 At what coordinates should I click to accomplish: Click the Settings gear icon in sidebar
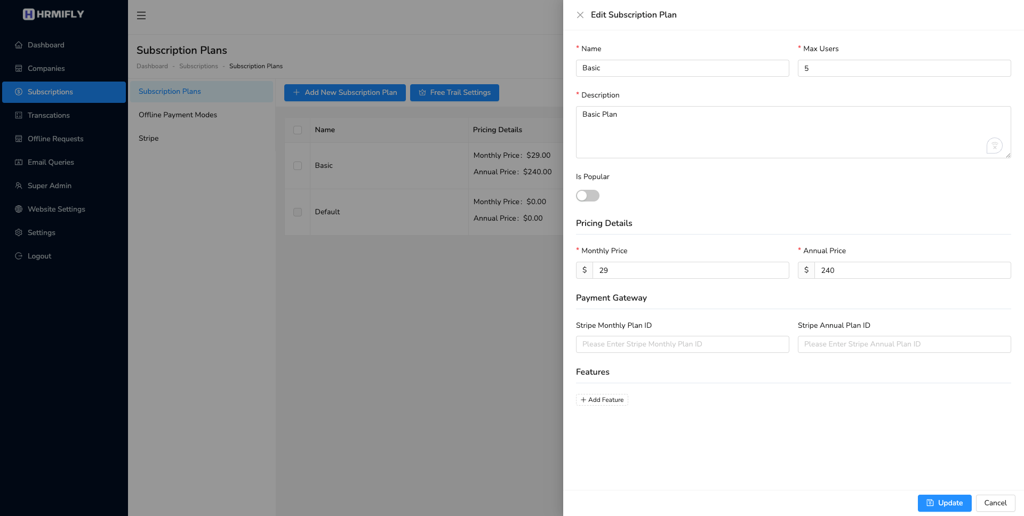(19, 233)
